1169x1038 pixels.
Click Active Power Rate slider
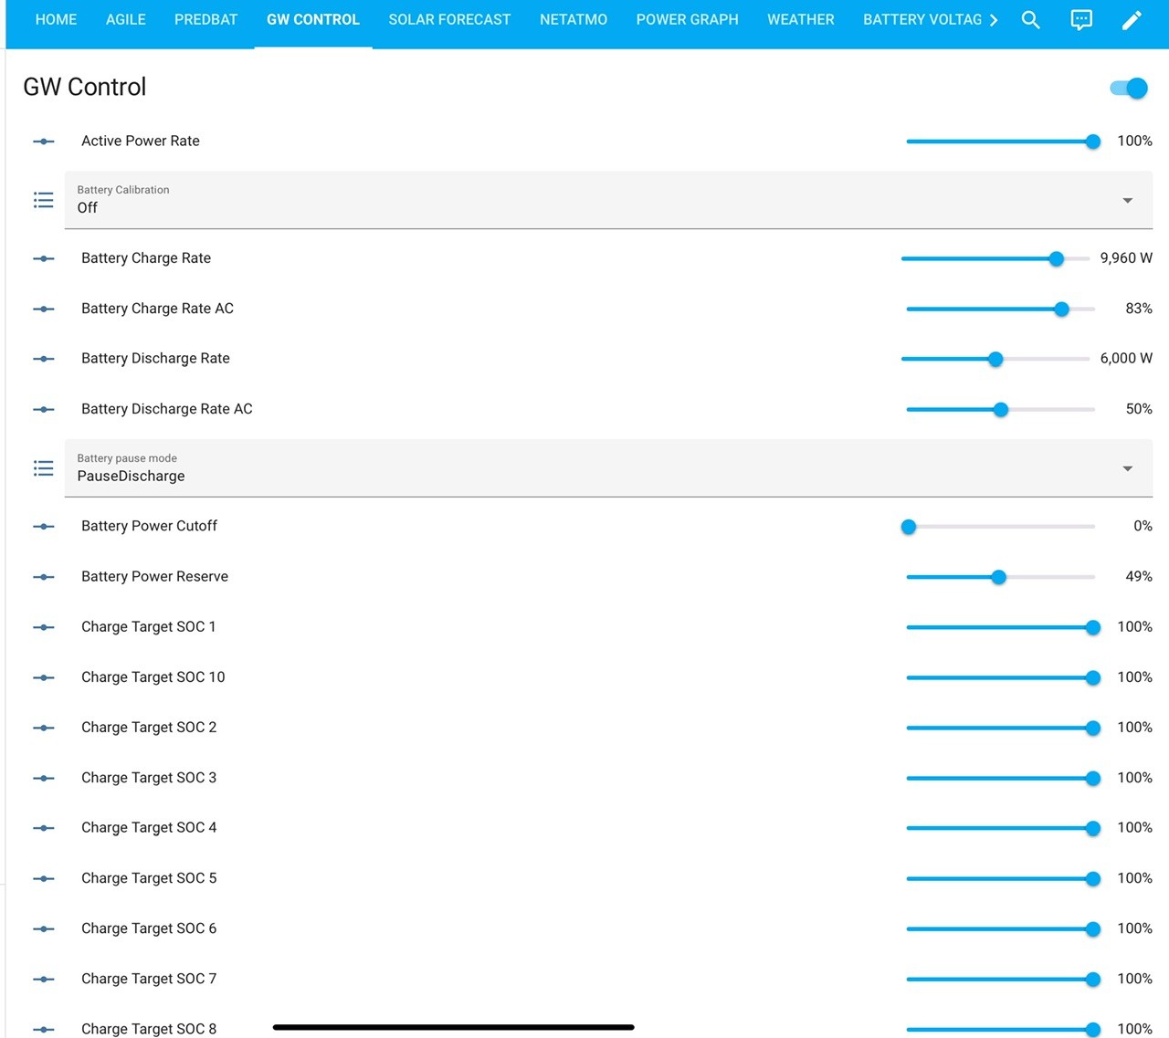1001,142
